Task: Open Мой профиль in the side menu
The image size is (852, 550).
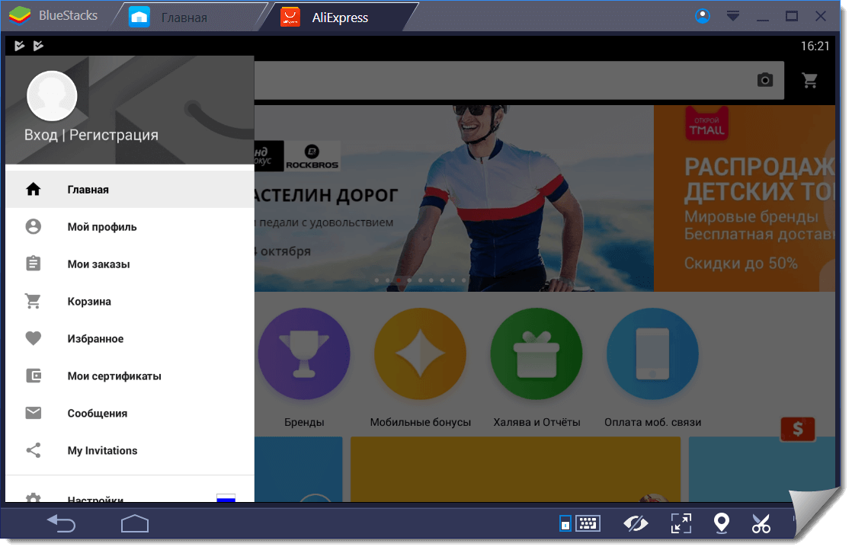Action: tap(101, 227)
